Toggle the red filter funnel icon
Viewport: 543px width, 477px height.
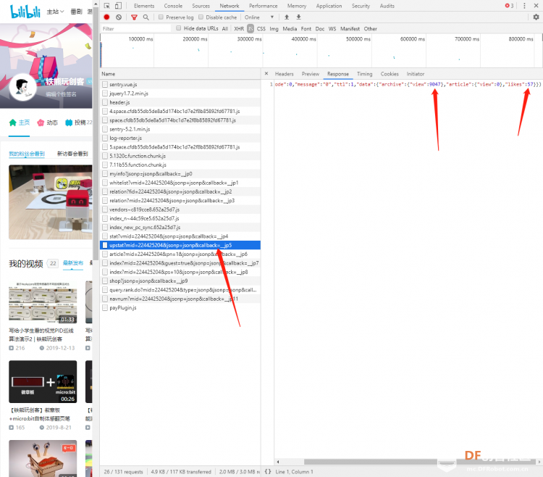[x=135, y=17]
